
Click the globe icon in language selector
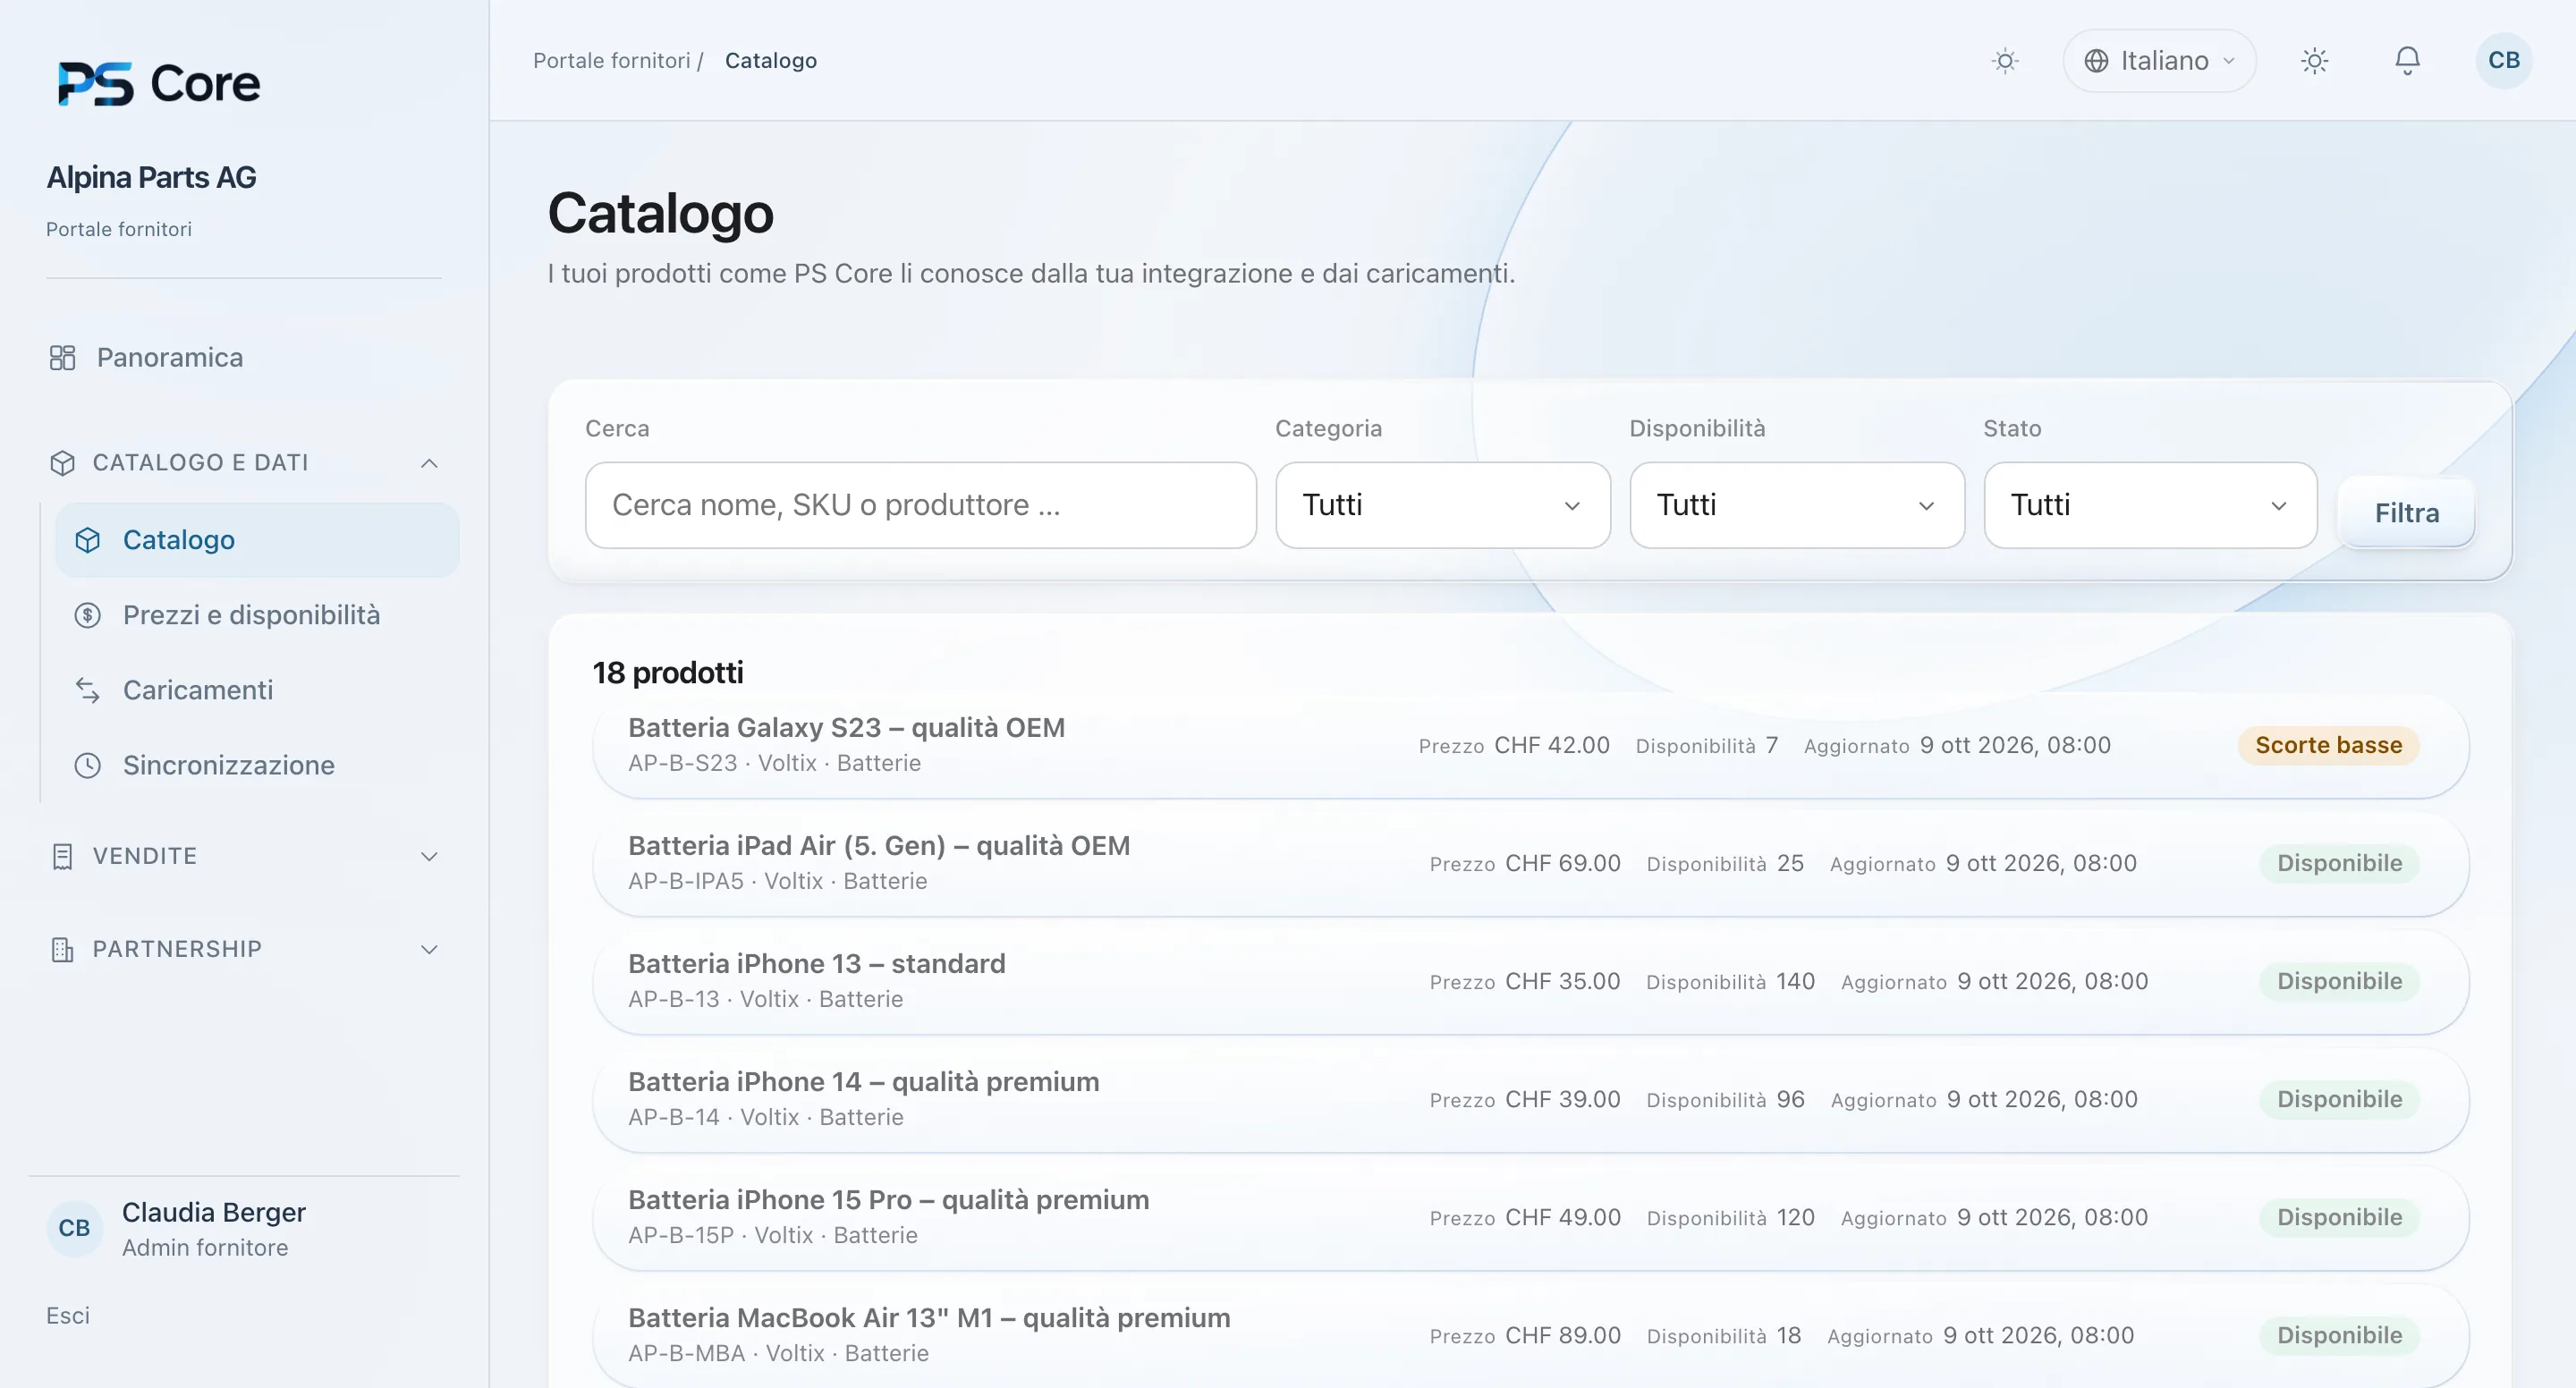point(2097,61)
